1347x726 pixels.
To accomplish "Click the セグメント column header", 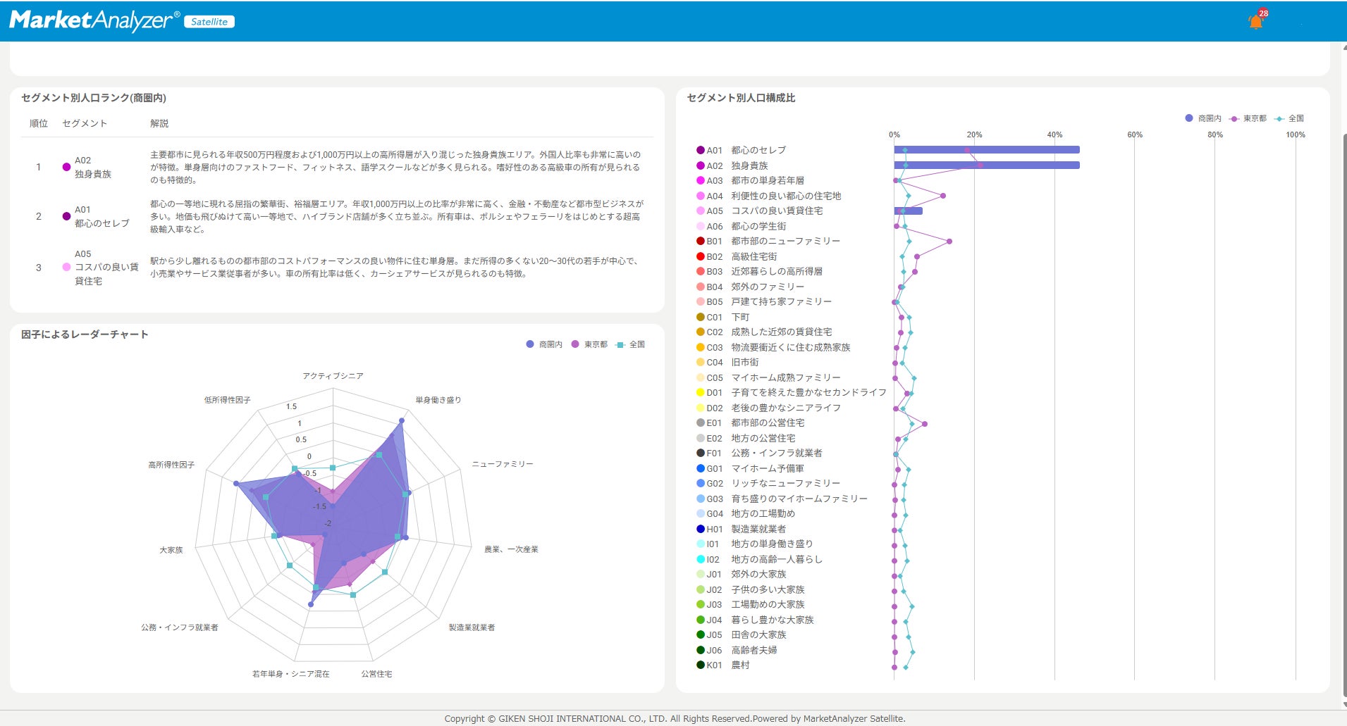I will tap(85, 123).
